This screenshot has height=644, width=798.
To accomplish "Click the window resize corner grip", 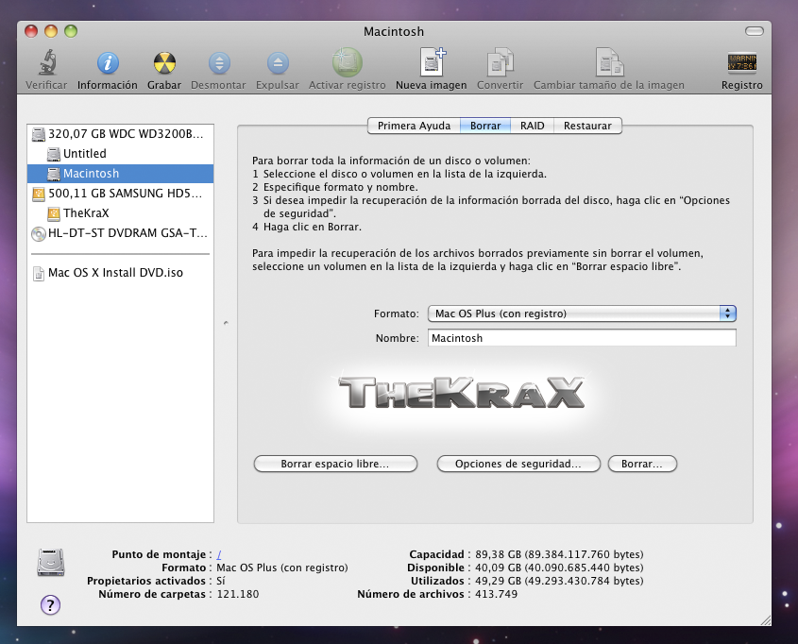I will [x=765, y=619].
